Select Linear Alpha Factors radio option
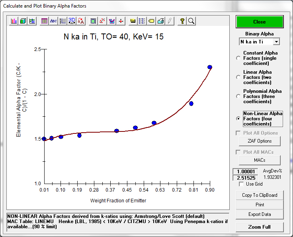The height and width of the screenshot is (237, 293). (x=238, y=77)
